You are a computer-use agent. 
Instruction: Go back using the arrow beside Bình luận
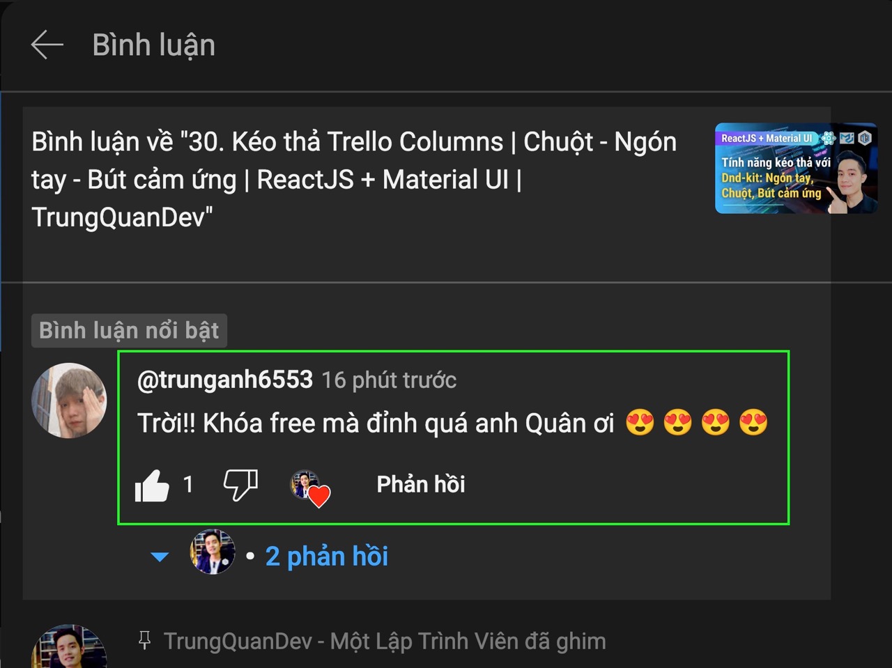[x=47, y=45]
